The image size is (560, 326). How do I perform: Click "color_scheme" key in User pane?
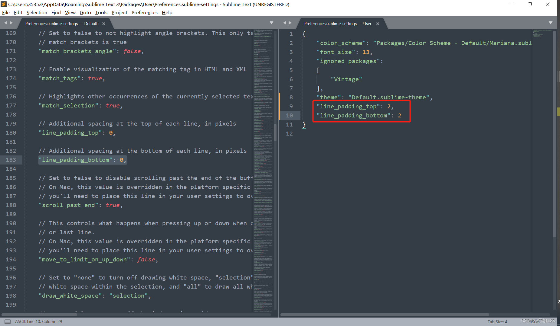tap(341, 43)
